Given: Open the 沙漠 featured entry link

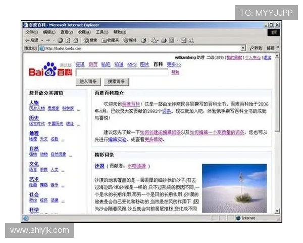Looking at the screenshot, I should (x=99, y=166).
